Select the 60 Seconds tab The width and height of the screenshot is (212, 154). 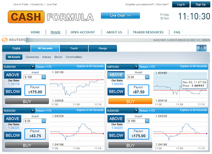[45, 48]
